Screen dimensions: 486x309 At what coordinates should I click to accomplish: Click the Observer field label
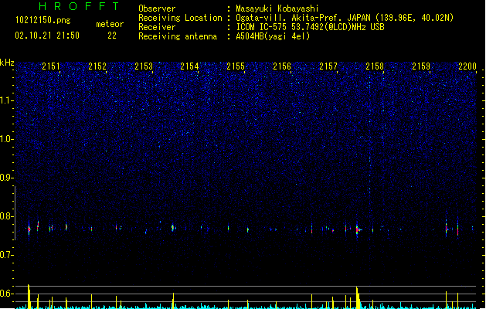click(157, 8)
